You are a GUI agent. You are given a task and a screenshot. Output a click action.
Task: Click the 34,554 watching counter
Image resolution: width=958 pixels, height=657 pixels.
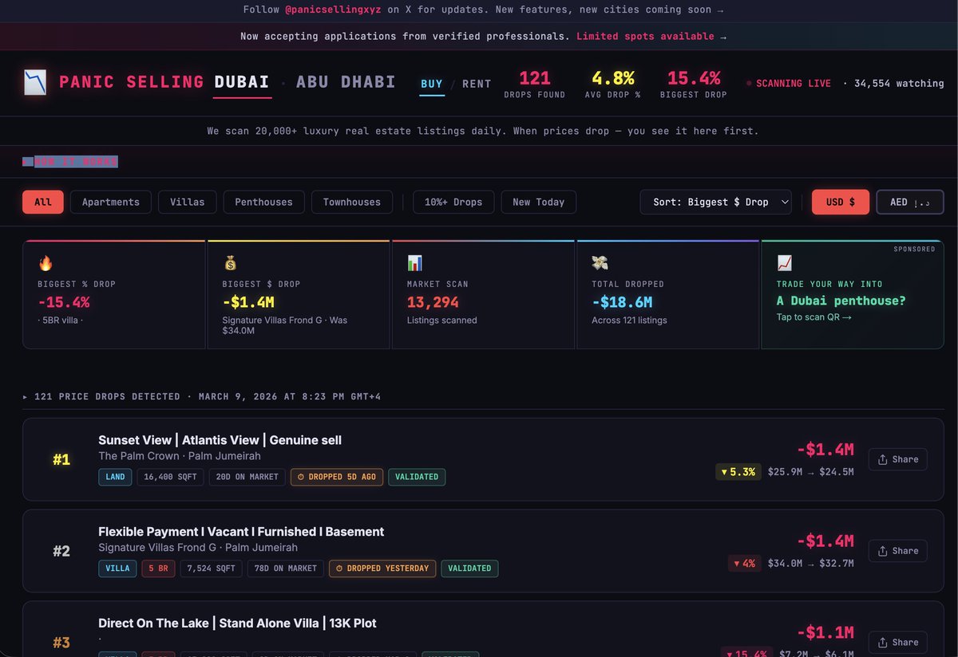coord(899,83)
